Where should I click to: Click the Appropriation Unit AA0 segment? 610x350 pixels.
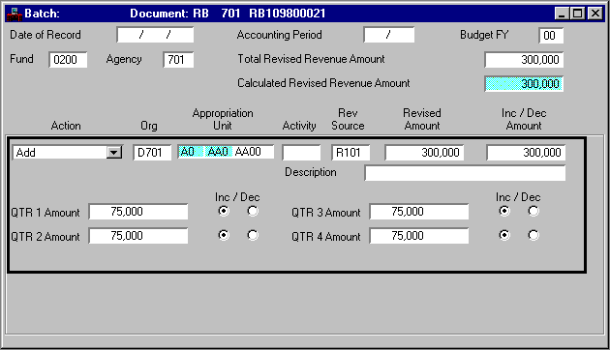[218, 152]
